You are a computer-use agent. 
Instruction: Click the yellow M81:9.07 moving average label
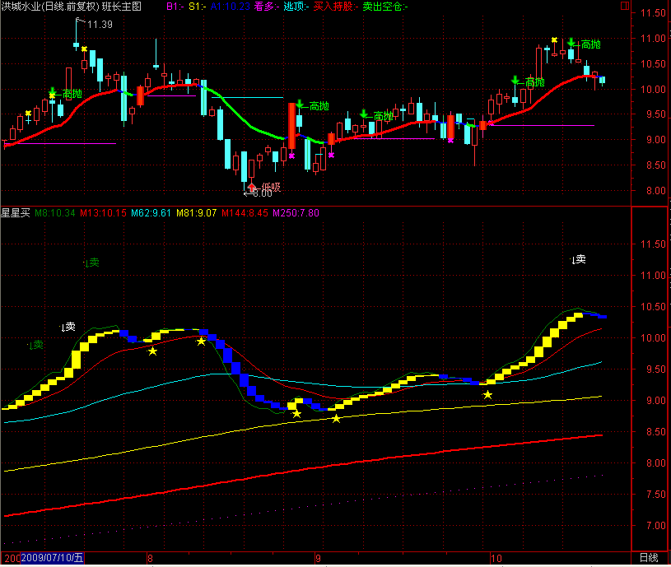[x=197, y=212]
